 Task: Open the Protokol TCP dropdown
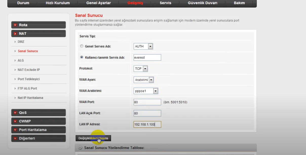145,69
